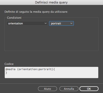Click the 'Definisci media query' title text
The height and width of the screenshot is (93, 103).
click(51, 2)
